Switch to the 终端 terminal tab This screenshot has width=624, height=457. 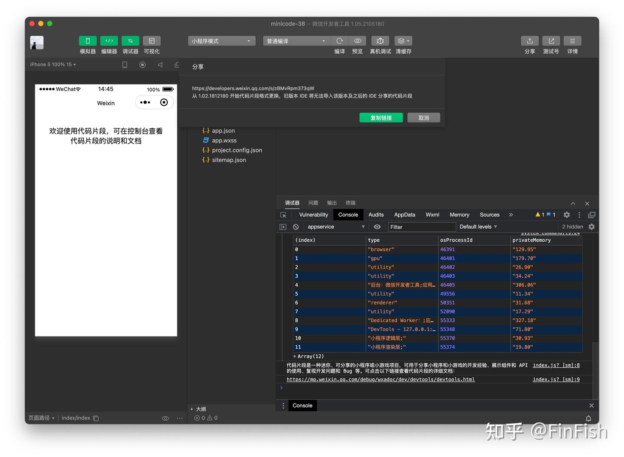[351, 203]
